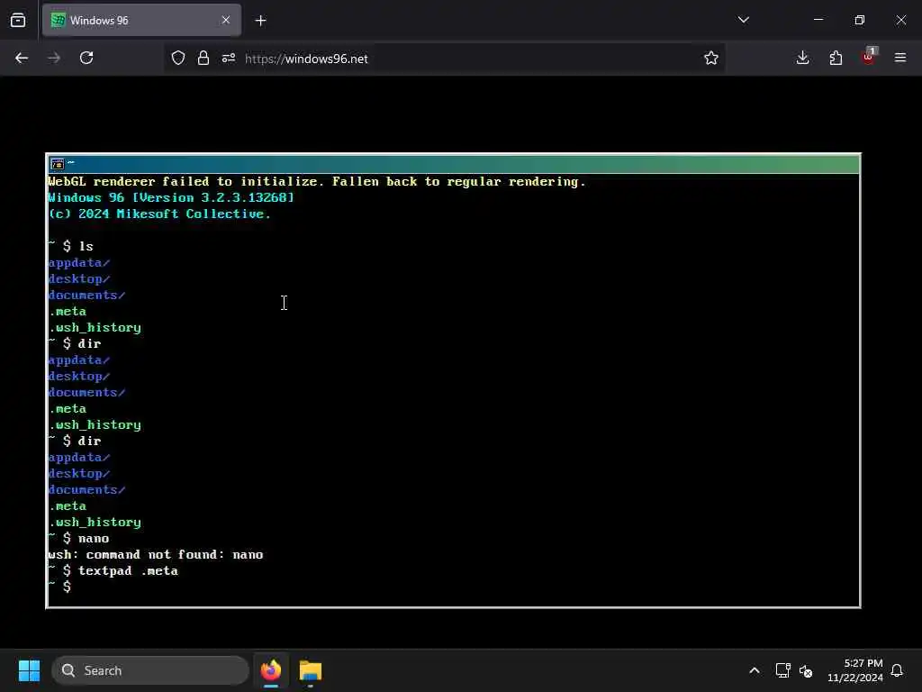This screenshot has width=922, height=692.
Task: Bookmark this page with the star
Action: coord(711,58)
